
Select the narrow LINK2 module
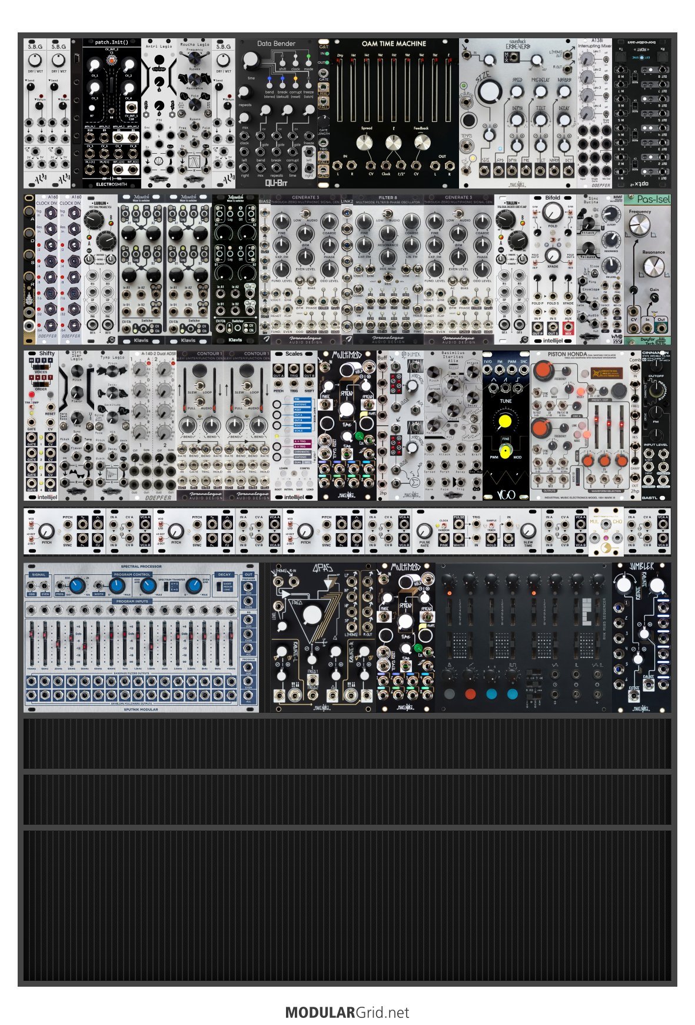pos(347,269)
